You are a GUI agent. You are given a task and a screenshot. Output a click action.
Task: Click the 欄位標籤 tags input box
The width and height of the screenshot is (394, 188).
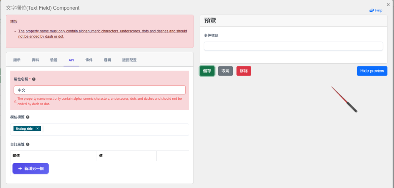point(100,130)
